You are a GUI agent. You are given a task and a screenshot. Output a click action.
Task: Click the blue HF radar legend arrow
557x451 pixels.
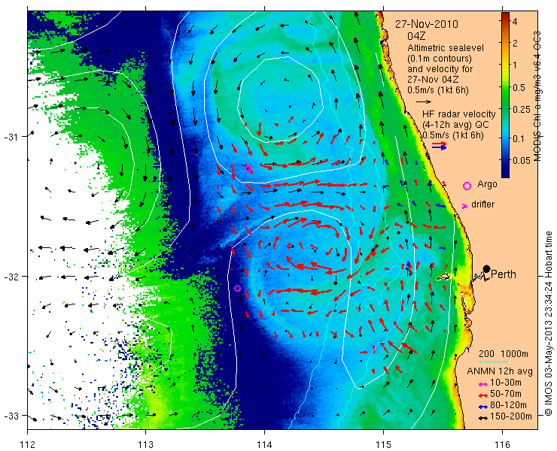click(439, 147)
